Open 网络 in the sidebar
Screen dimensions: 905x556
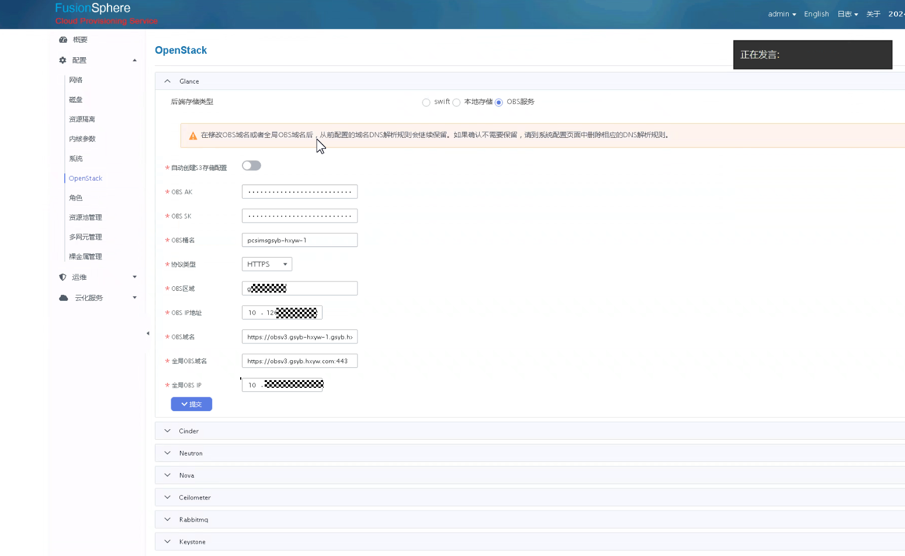[x=76, y=80]
